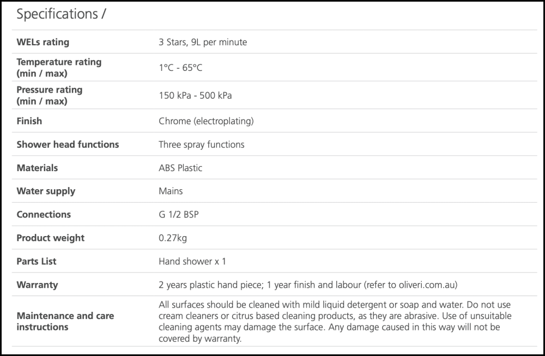Click the Maintenance and care instructions label
This screenshot has width=545, height=356.
65,321
